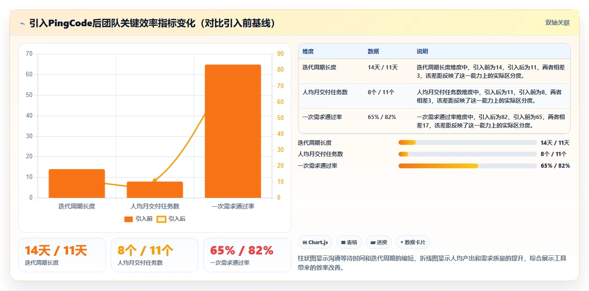Image resolution: width=589 pixels, height=291 pixels.
Task: Click the 双轴关联 label in header
Action: pyautogui.click(x=558, y=23)
